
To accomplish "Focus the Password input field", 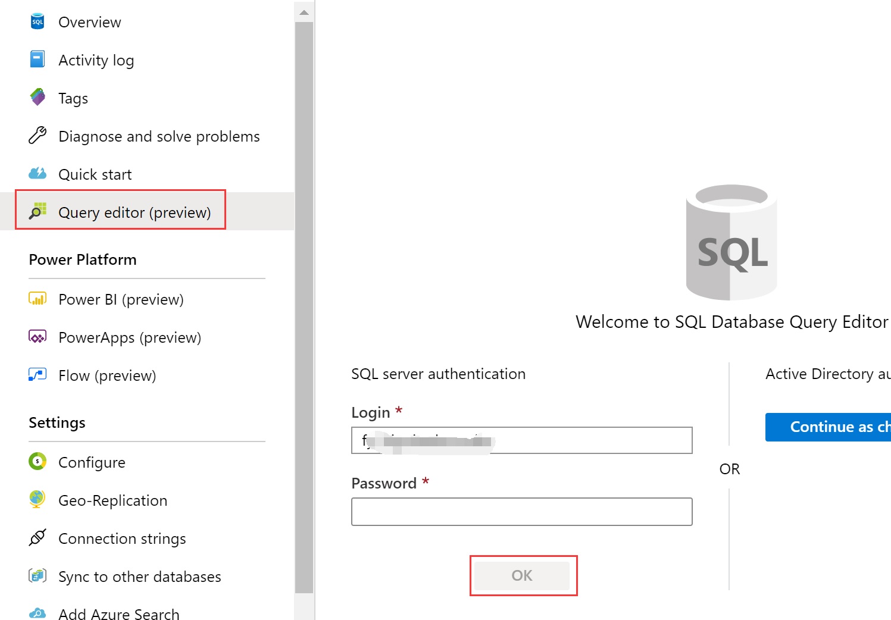I will tap(522, 512).
